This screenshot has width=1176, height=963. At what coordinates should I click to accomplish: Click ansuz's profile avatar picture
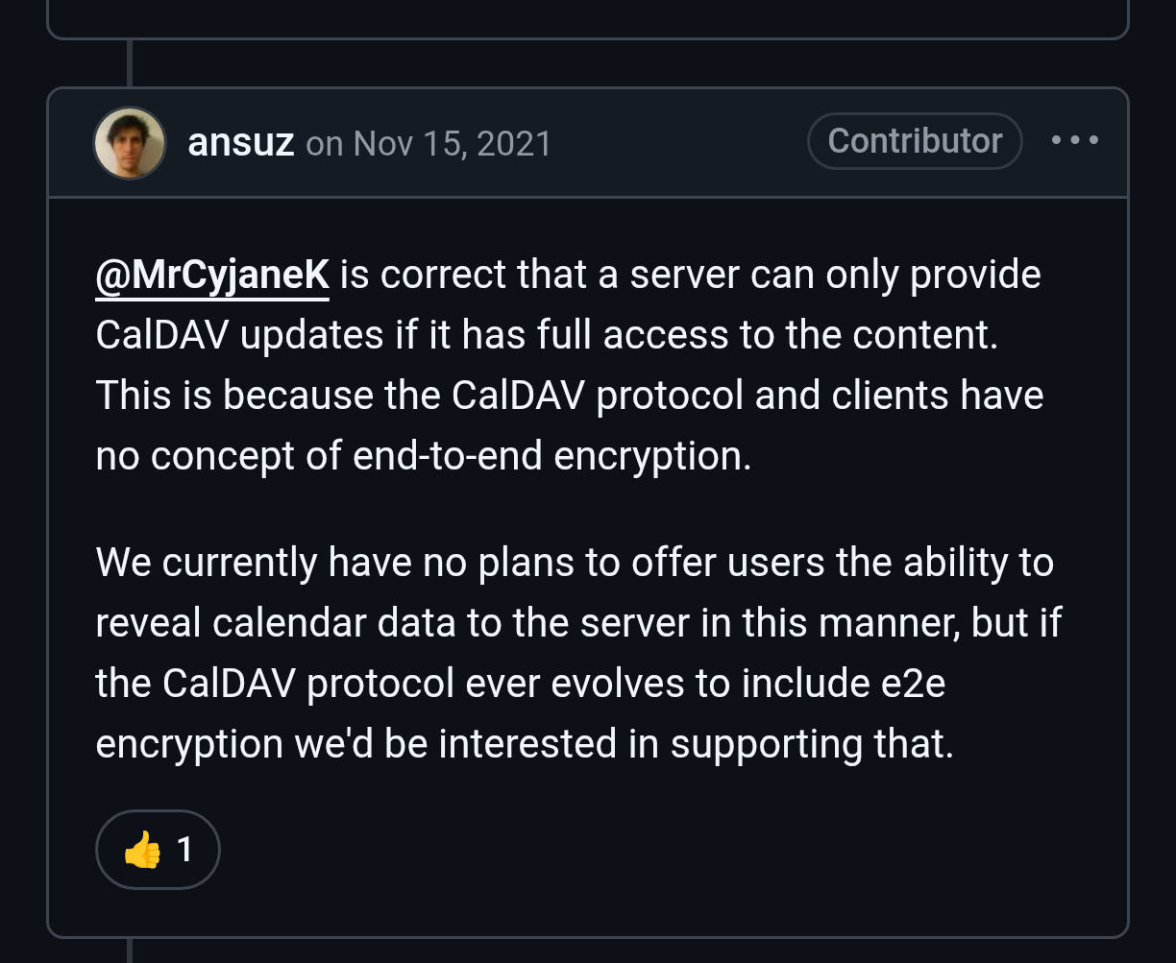130,142
